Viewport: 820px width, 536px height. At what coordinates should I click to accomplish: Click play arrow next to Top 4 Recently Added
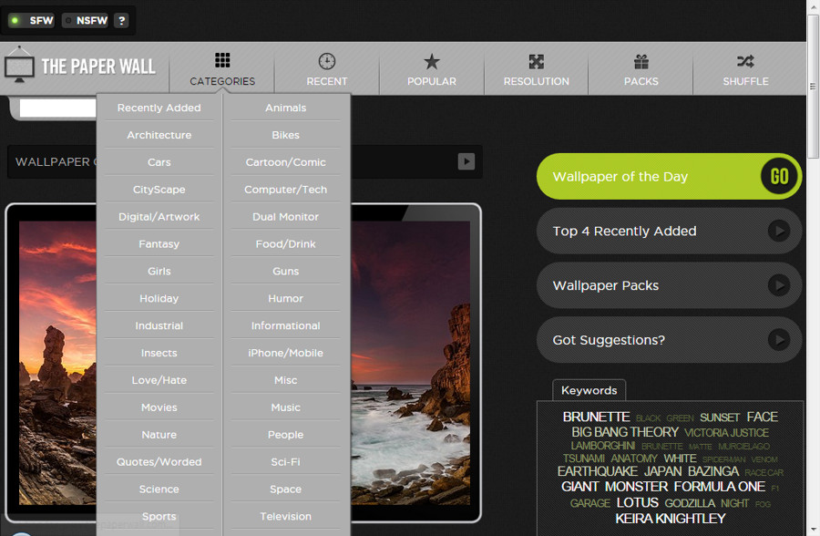[779, 231]
